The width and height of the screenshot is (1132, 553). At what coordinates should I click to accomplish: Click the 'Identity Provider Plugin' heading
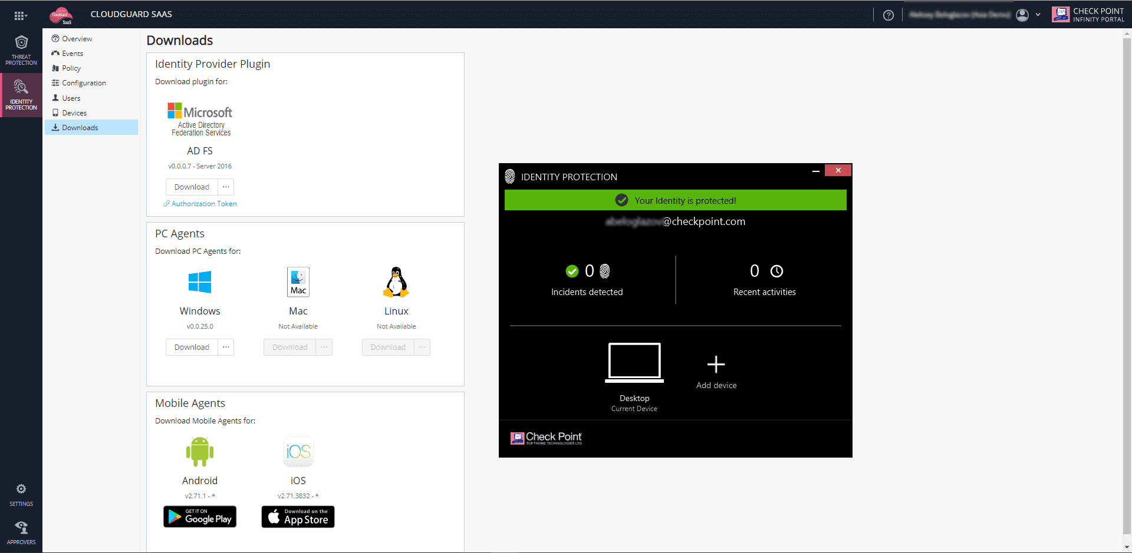(213, 64)
